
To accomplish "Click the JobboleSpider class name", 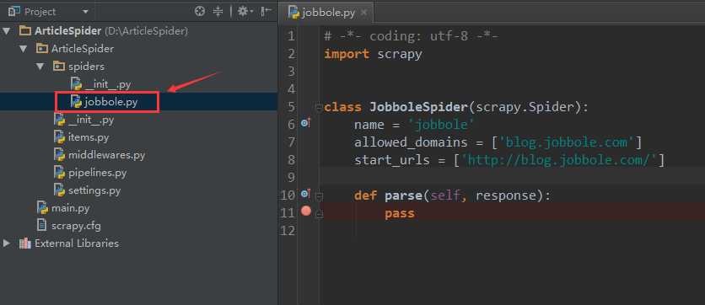I will pyautogui.click(x=418, y=107).
